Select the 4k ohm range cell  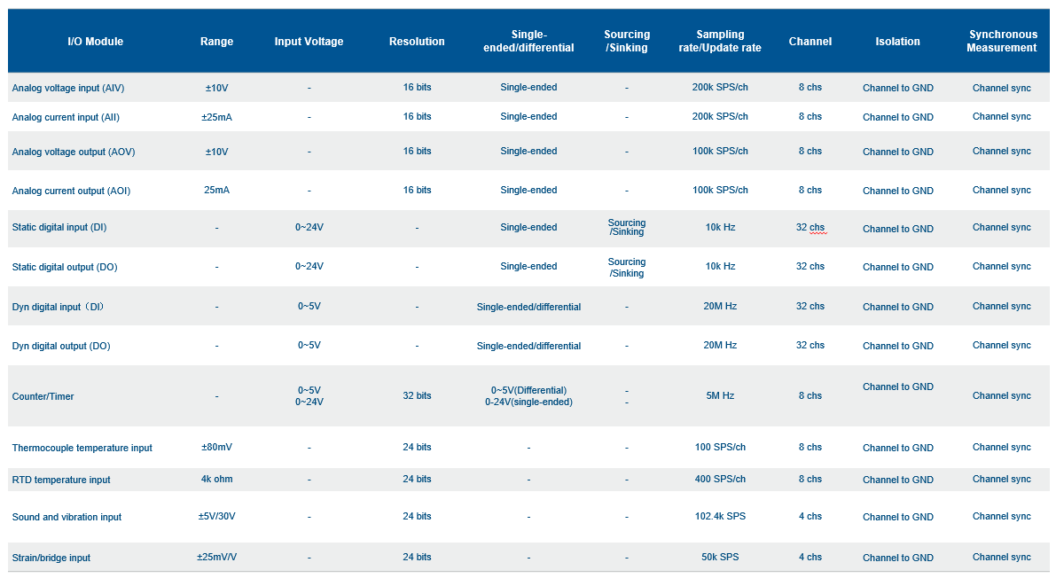pos(216,480)
